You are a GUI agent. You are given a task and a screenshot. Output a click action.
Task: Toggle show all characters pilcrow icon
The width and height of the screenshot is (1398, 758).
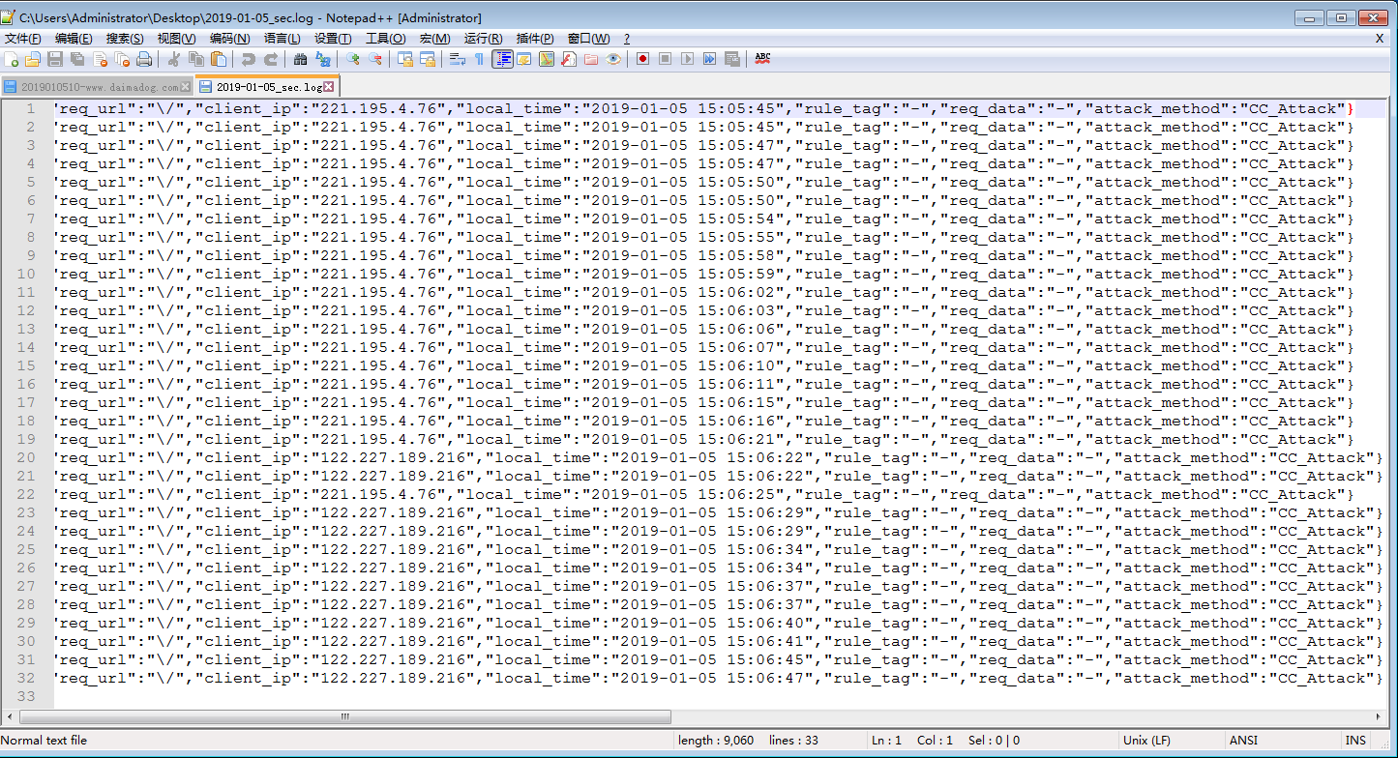coord(479,59)
